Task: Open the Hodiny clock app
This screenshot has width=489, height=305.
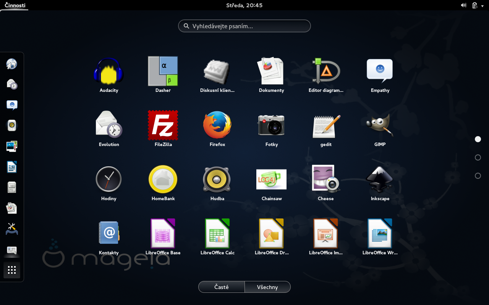Action: (109, 179)
